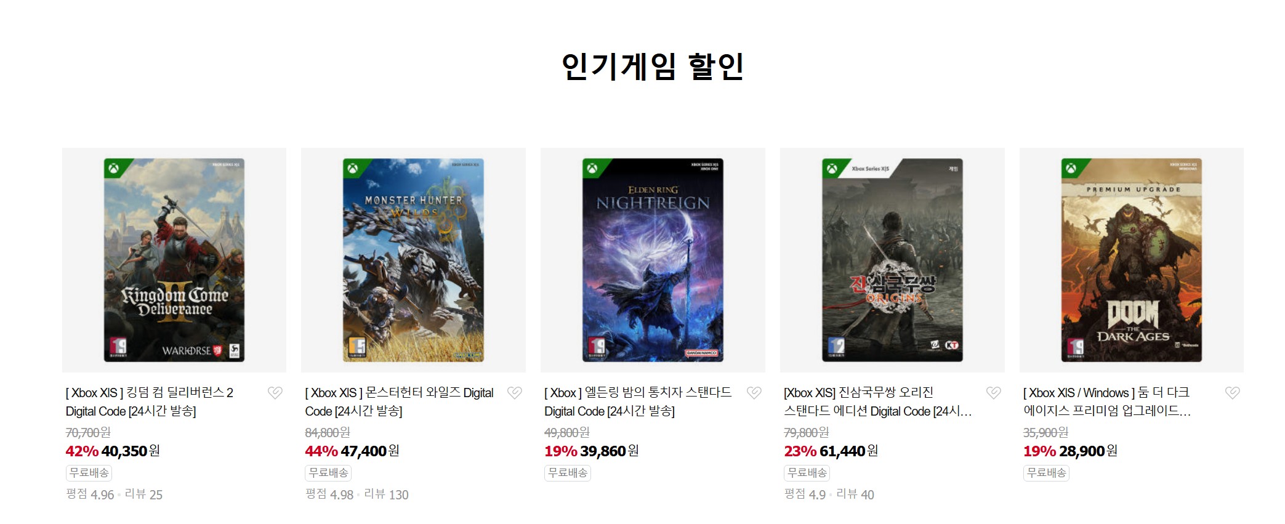Open 둠 더 다크 에이지스 프리미엄 title link
Image resolution: width=1285 pixels, height=524 pixels.
click(1108, 402)
